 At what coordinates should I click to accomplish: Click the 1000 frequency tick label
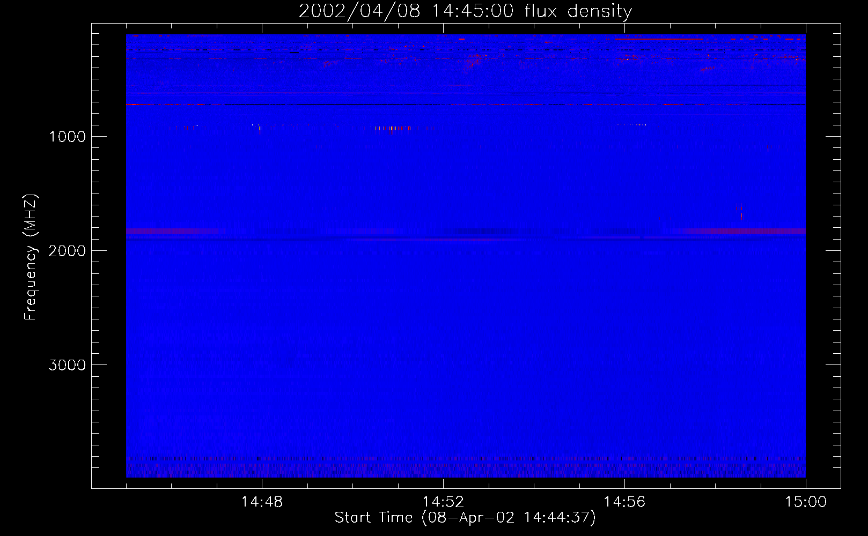click(67, 137)
